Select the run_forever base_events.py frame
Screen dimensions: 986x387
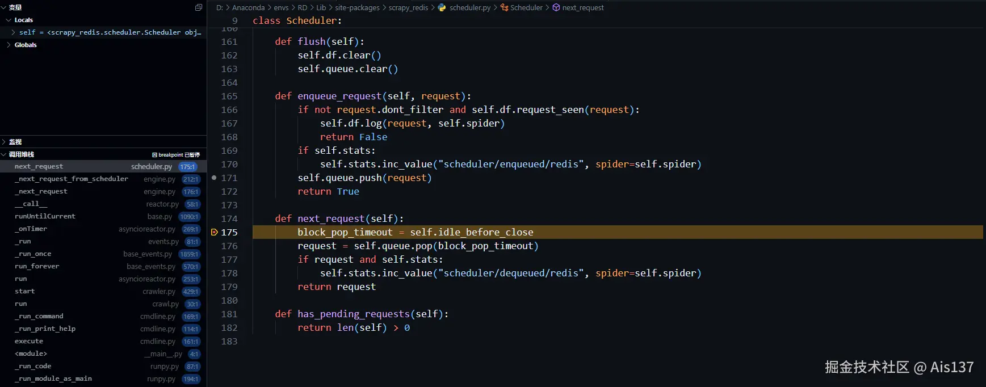point(103,266)
